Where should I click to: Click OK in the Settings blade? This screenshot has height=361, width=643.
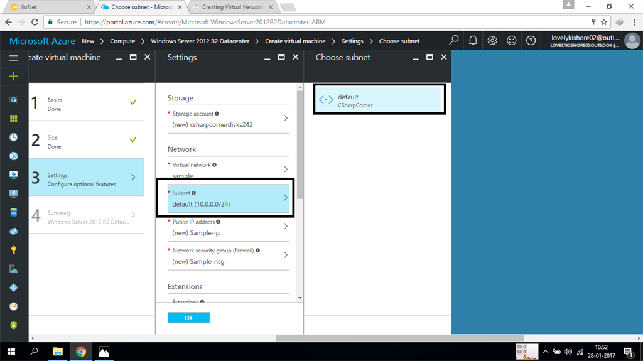click(188, 318)
